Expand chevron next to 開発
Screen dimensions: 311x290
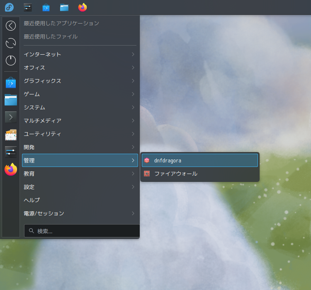tap(133, 147)
